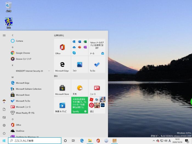Viewport: 192px width, 144px height.
Task: Show hidden system tray icons
Action: click(x=154, y=141)
